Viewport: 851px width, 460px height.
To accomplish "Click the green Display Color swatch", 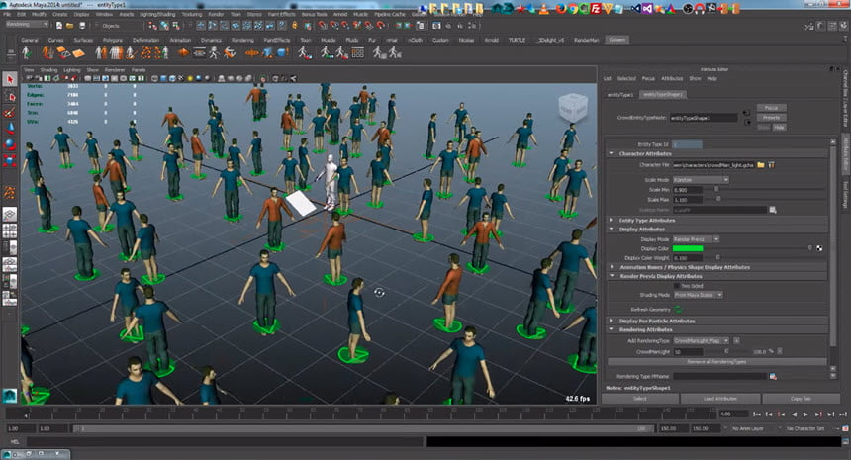I will 688,248.
